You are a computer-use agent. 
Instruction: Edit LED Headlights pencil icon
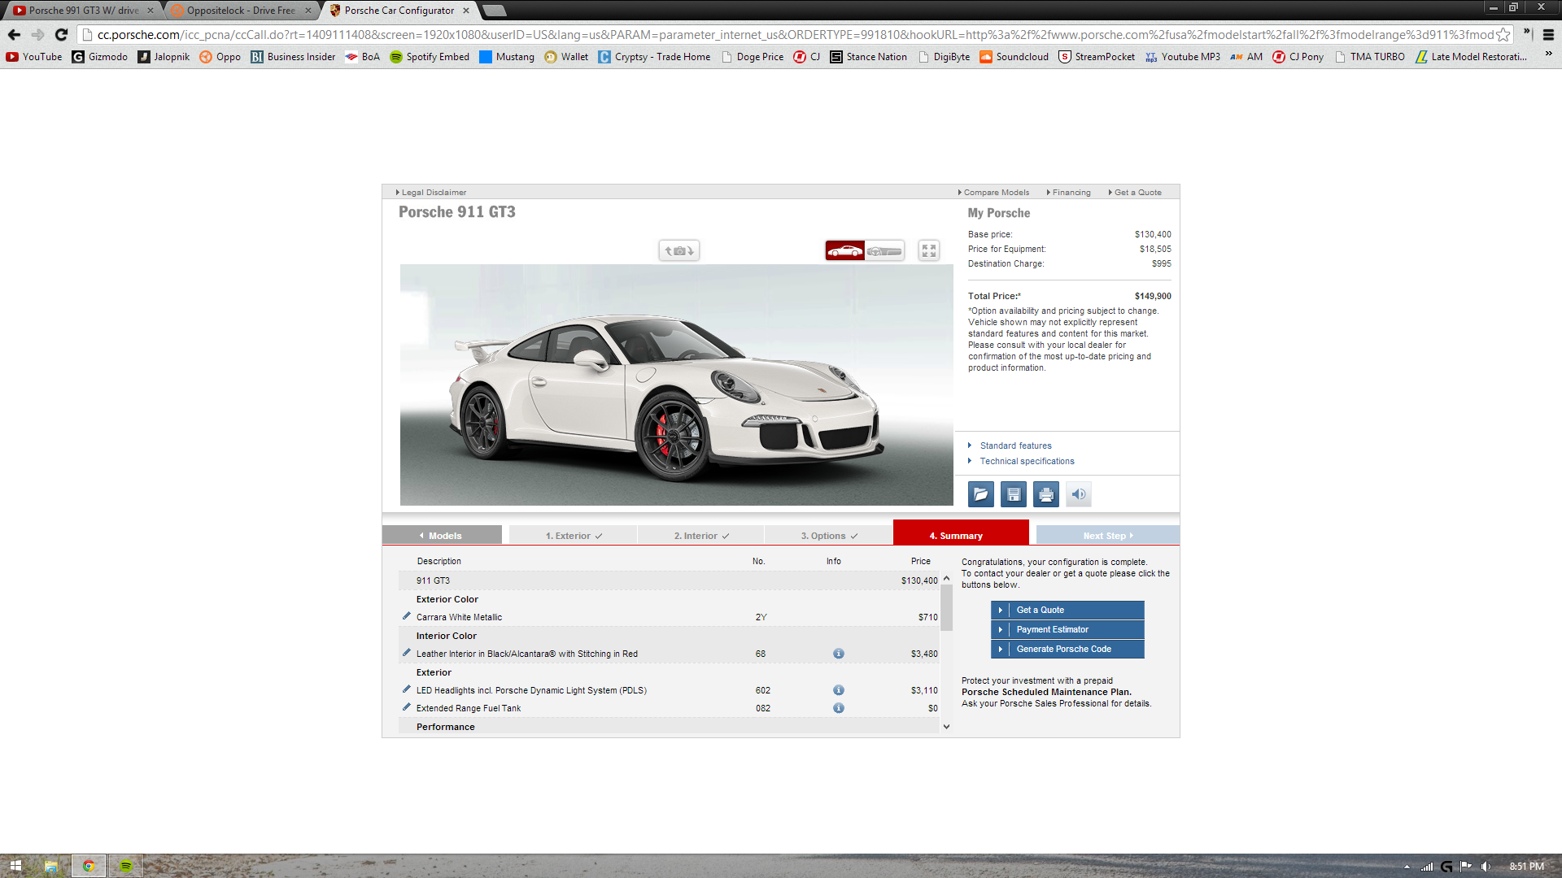coord(407,689)
